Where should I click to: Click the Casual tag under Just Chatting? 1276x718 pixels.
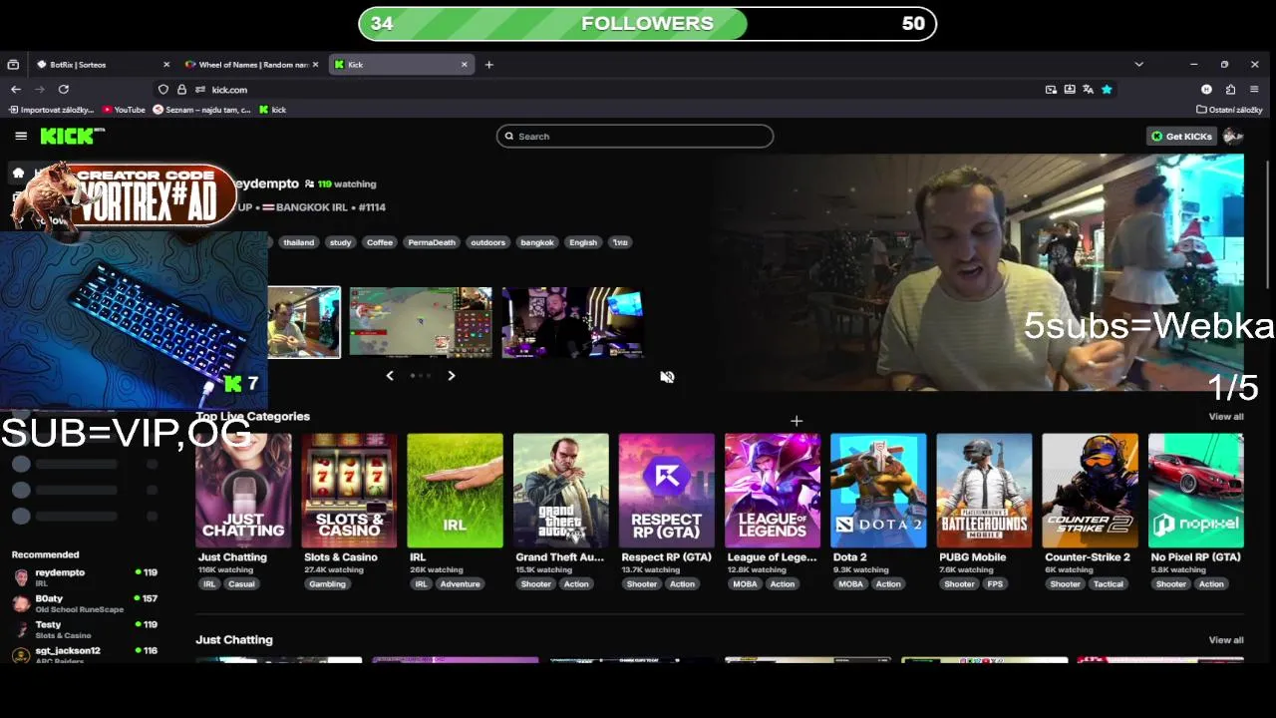(x=241, y=584)
